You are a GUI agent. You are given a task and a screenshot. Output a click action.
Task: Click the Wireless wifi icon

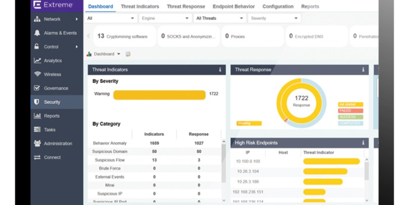(37, 74)
